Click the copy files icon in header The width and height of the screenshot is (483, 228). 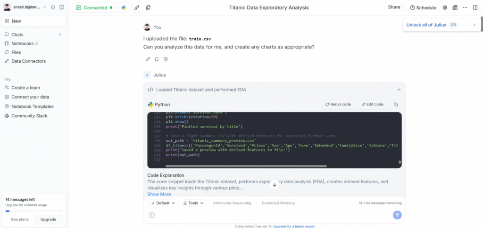coord(149,8)
